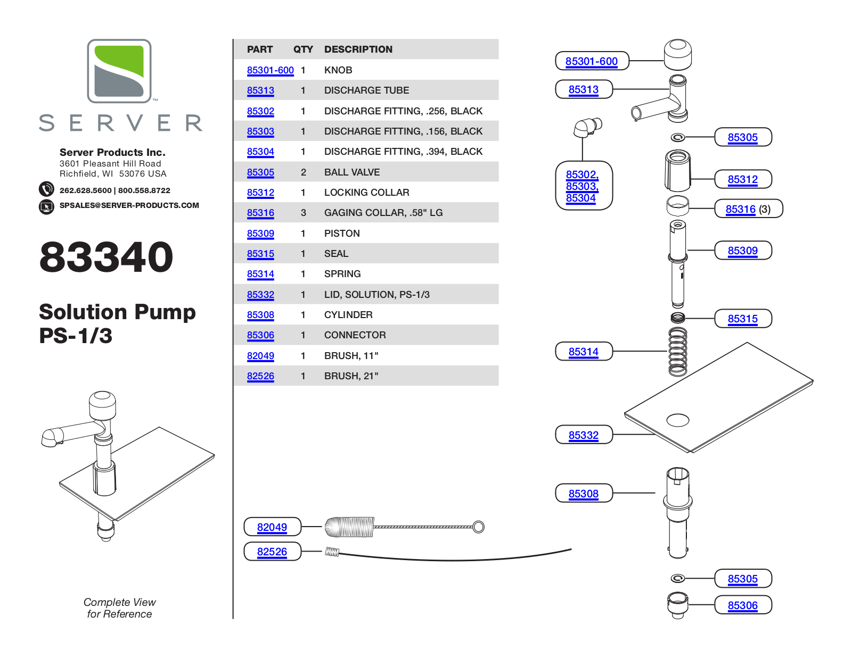The image size is (852, 658).
Task: Click the 85308 callout beside cylinder
Action: coord(584,494)
